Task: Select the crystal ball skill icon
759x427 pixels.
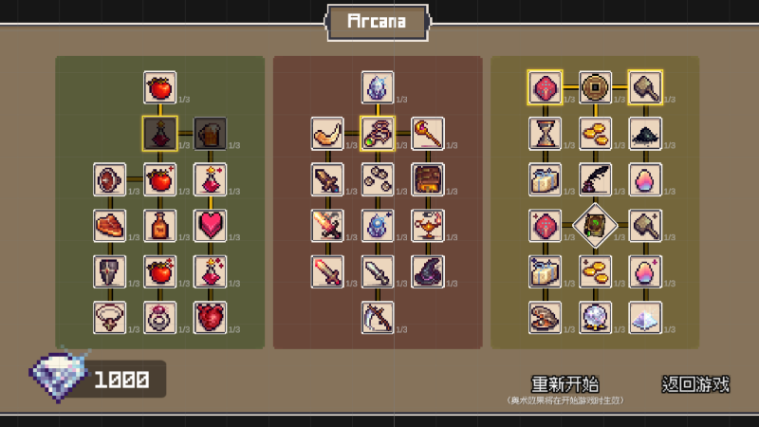Action: (x=595, y=318)
